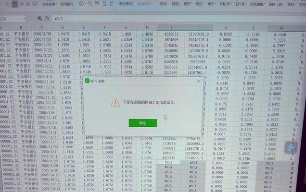Open the 填充 dropdown
306x192 pixels.
[212, 4]
